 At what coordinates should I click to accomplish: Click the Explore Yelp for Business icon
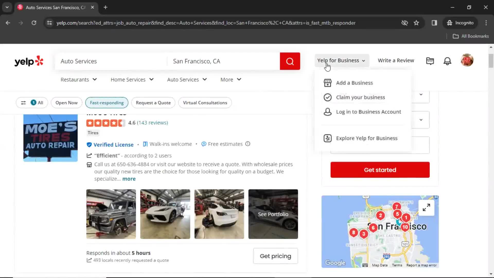tap(328, 138)
